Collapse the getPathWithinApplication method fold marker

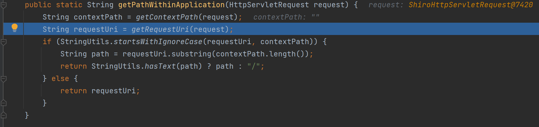[x=3, y=5]
